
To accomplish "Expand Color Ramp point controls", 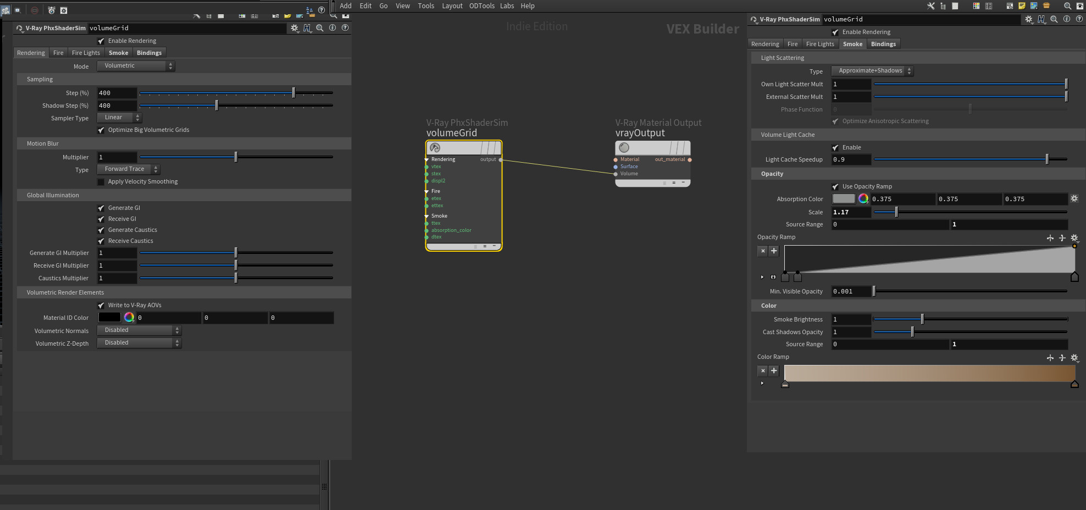I will [x=762, y=383].
